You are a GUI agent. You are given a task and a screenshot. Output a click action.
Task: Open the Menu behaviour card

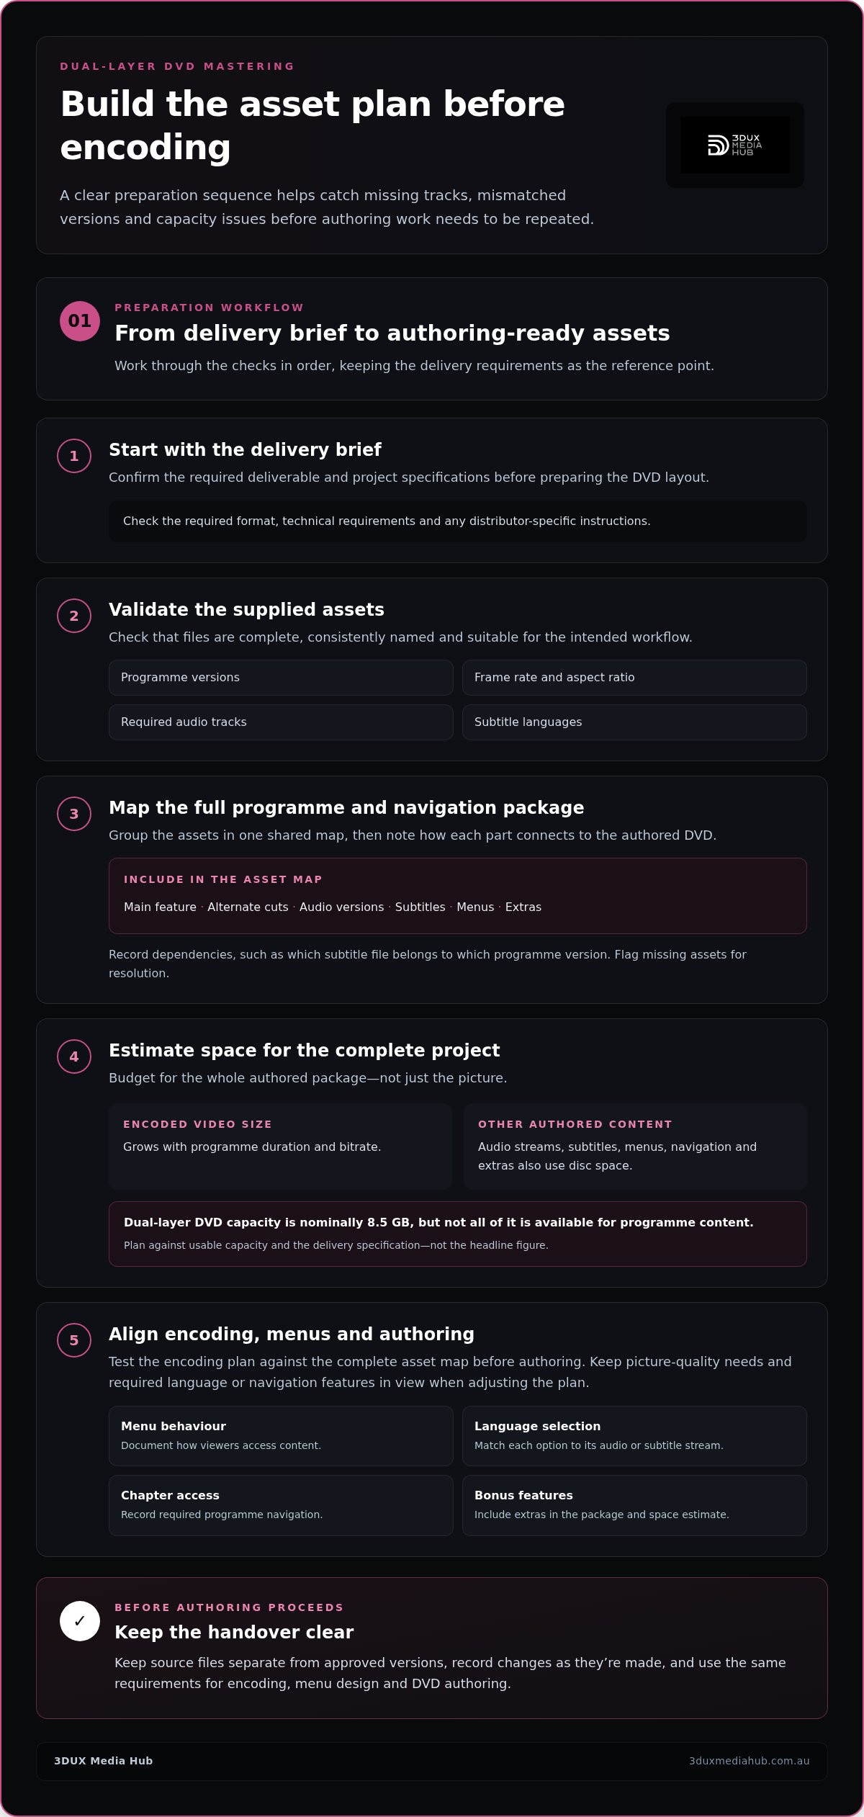[281, 1436]
